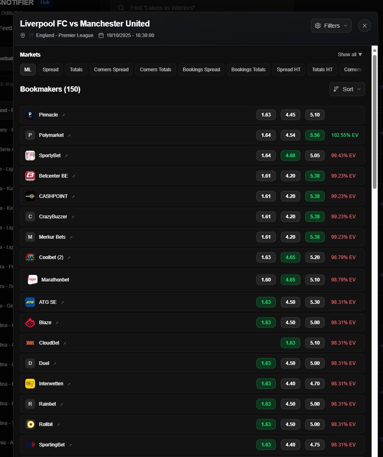383x457 pixels.
Task: Select the CloudBet logo icon
Action: pyautogui.click(x=30, y=343)
